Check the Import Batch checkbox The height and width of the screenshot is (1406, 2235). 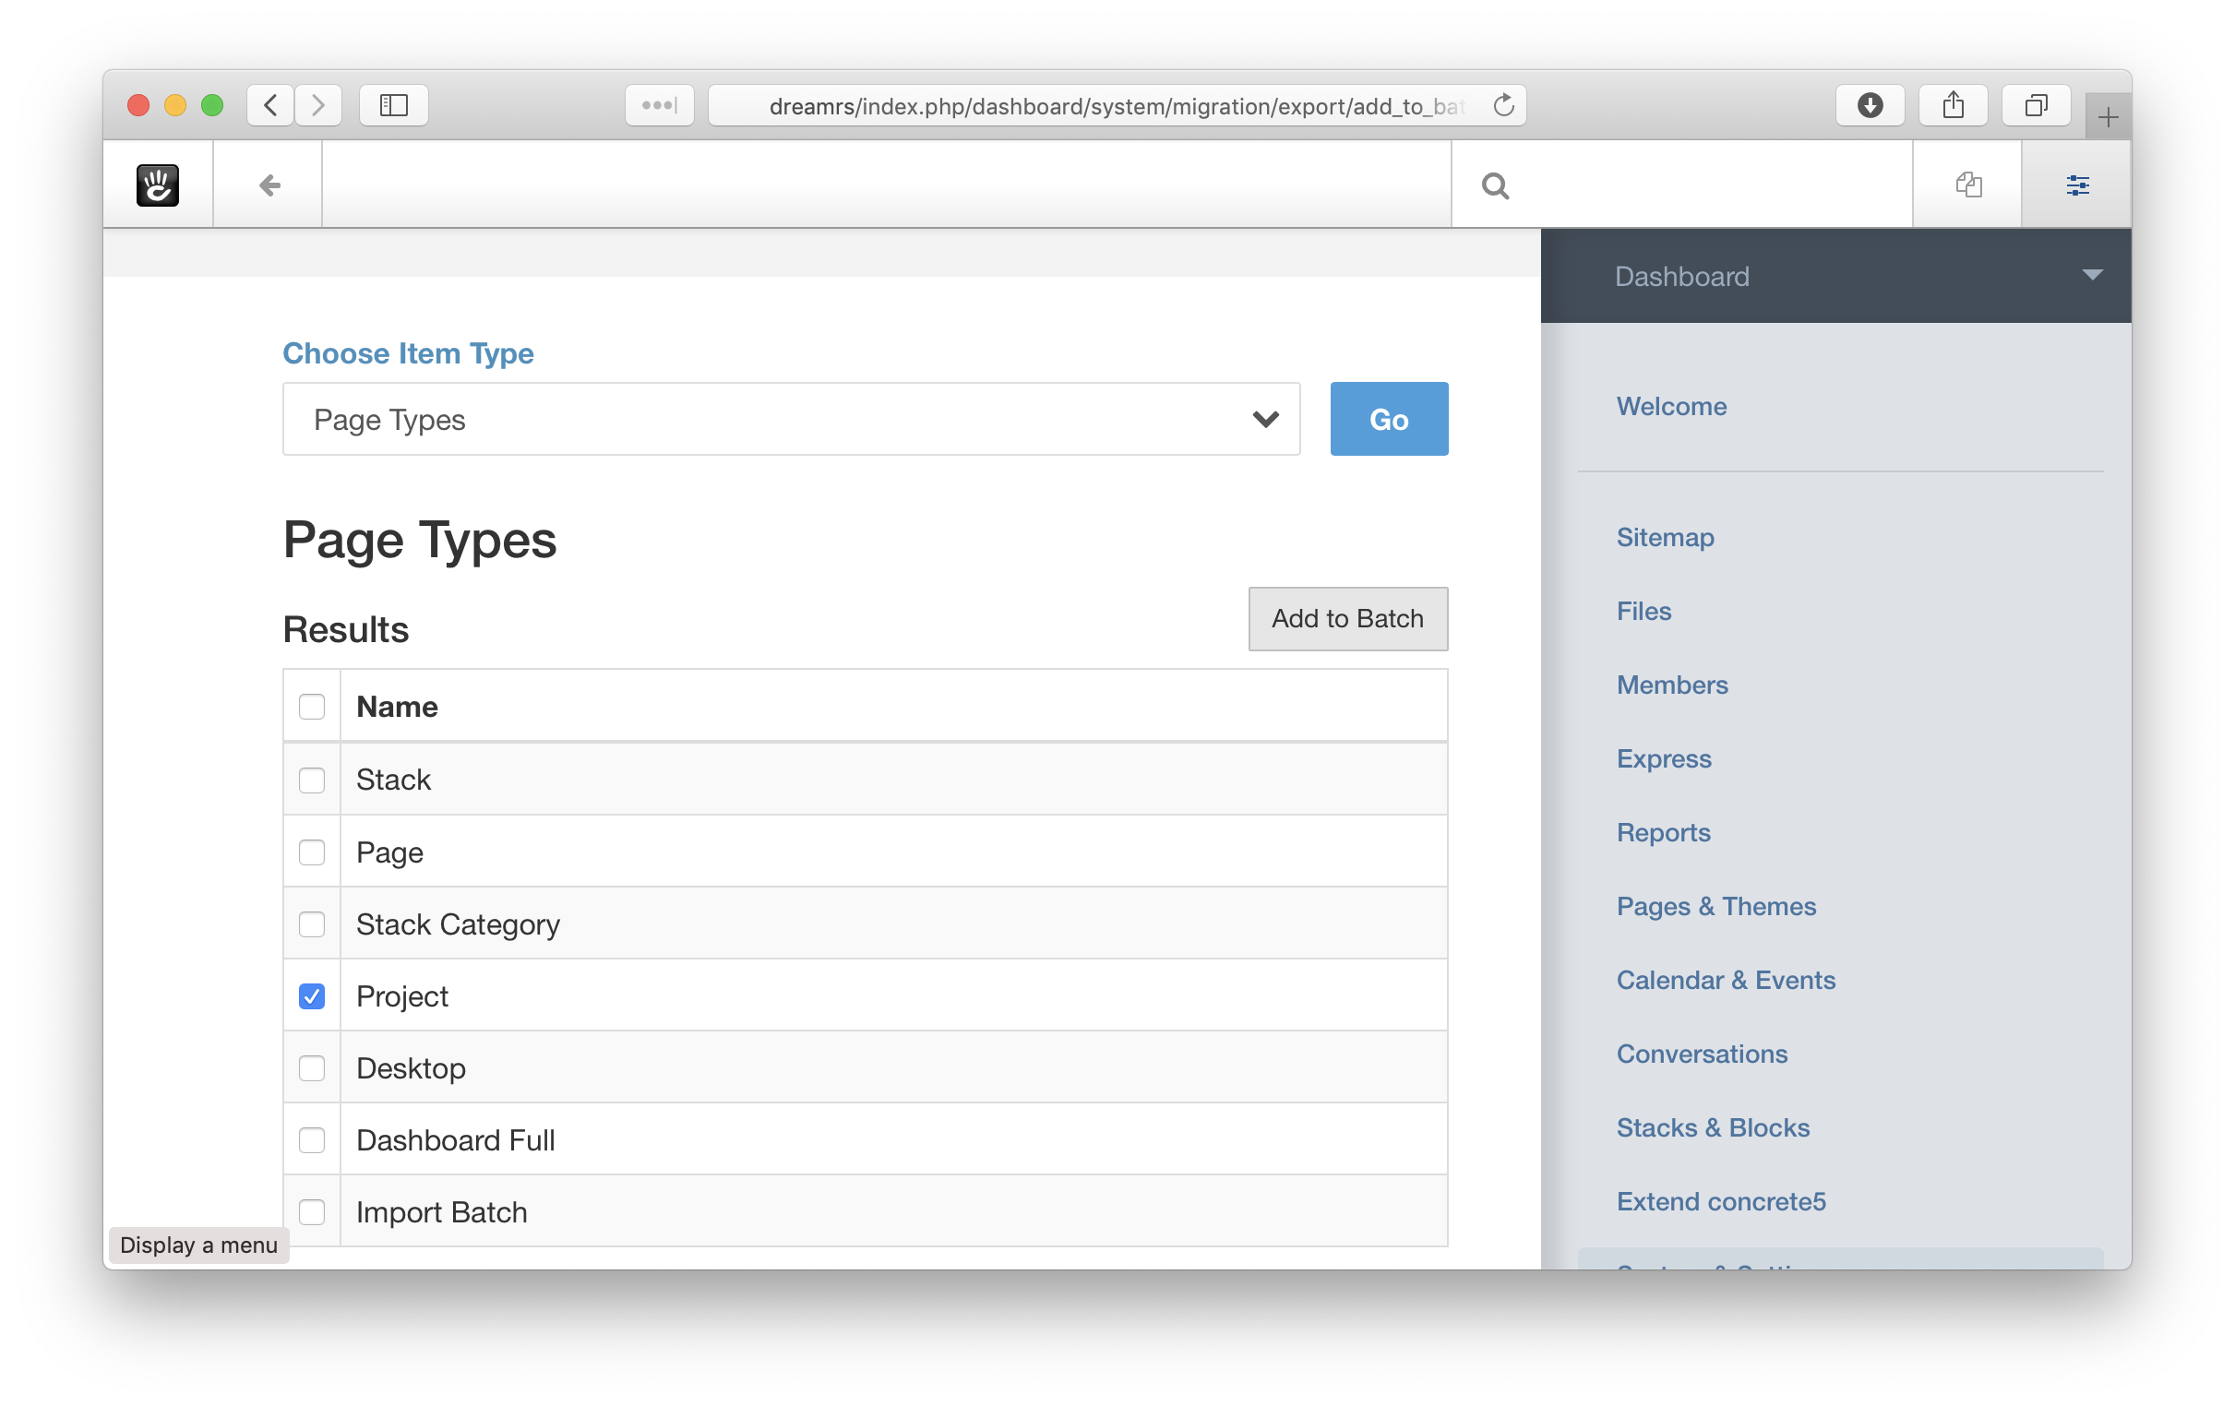pyautogui.click(x=312, y=1212)
